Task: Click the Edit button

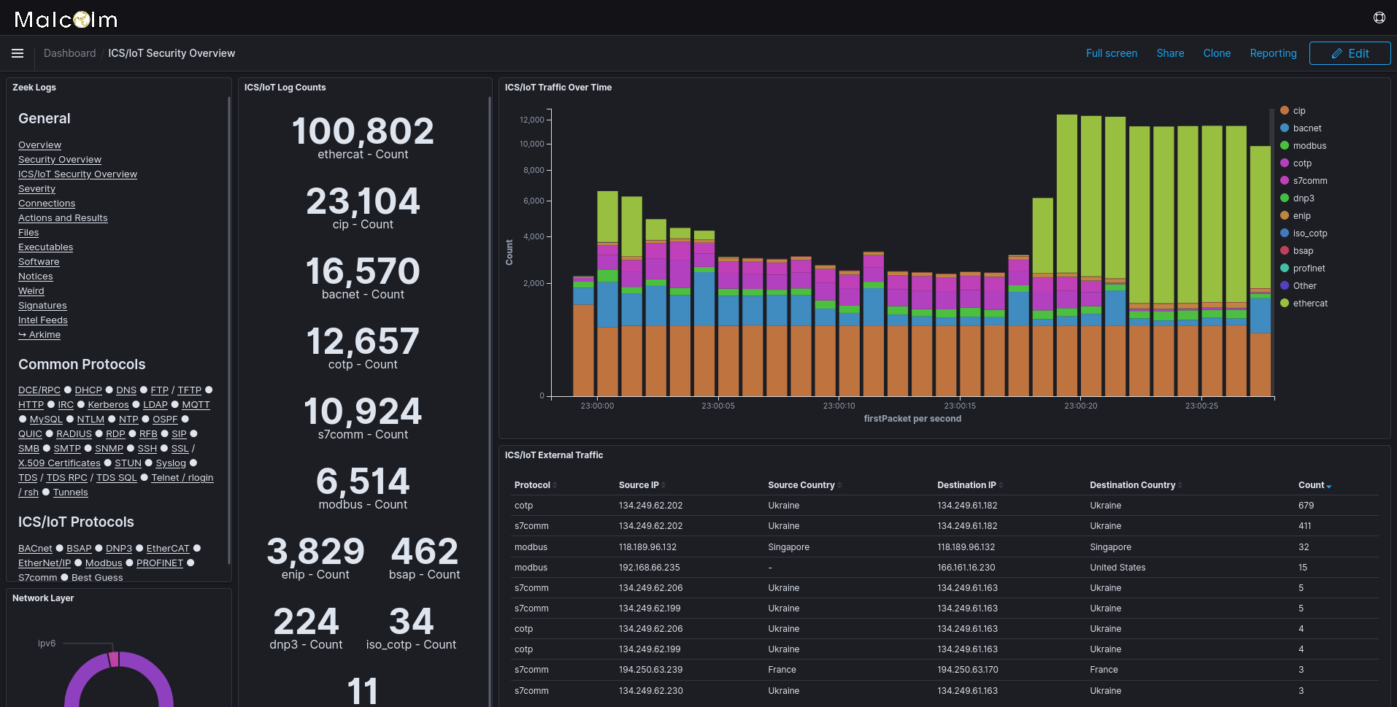Action: (x=1350, y=53)
